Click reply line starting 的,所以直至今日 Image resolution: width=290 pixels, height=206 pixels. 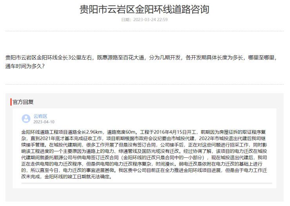coord(144,170)
